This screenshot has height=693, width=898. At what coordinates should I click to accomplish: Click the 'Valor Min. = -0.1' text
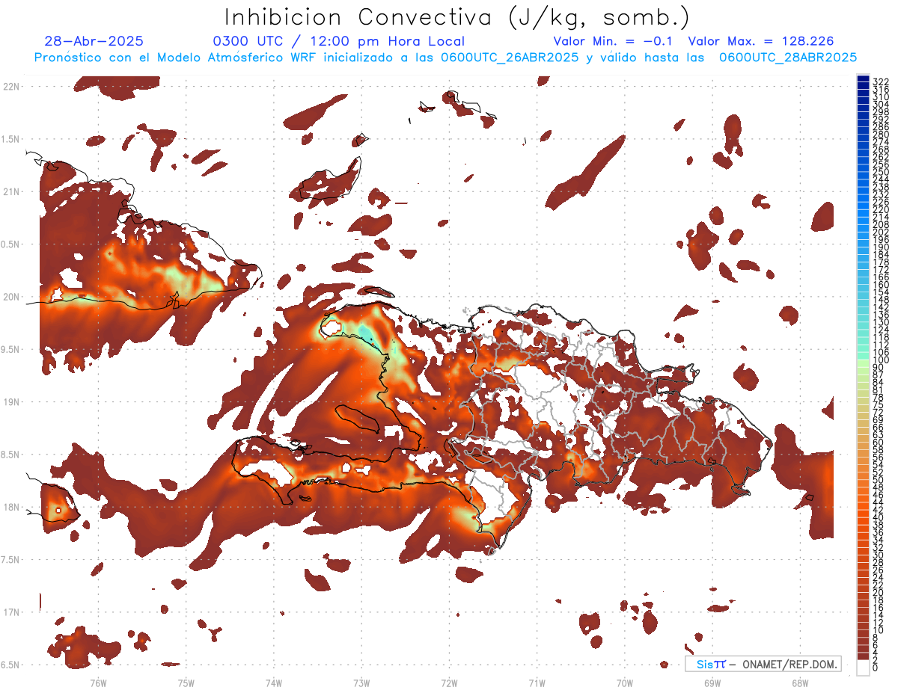(x=613, y=42)
